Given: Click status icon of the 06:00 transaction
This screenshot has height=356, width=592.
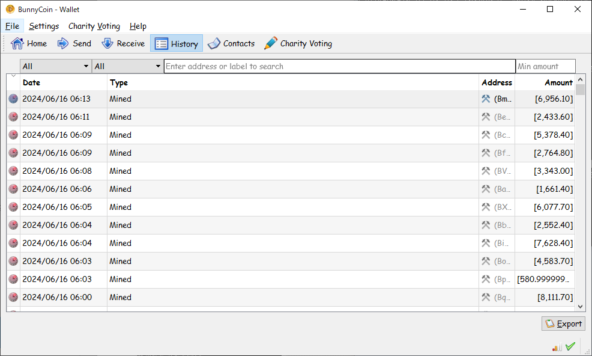Looking at the screenshot, I should (13, 297).
